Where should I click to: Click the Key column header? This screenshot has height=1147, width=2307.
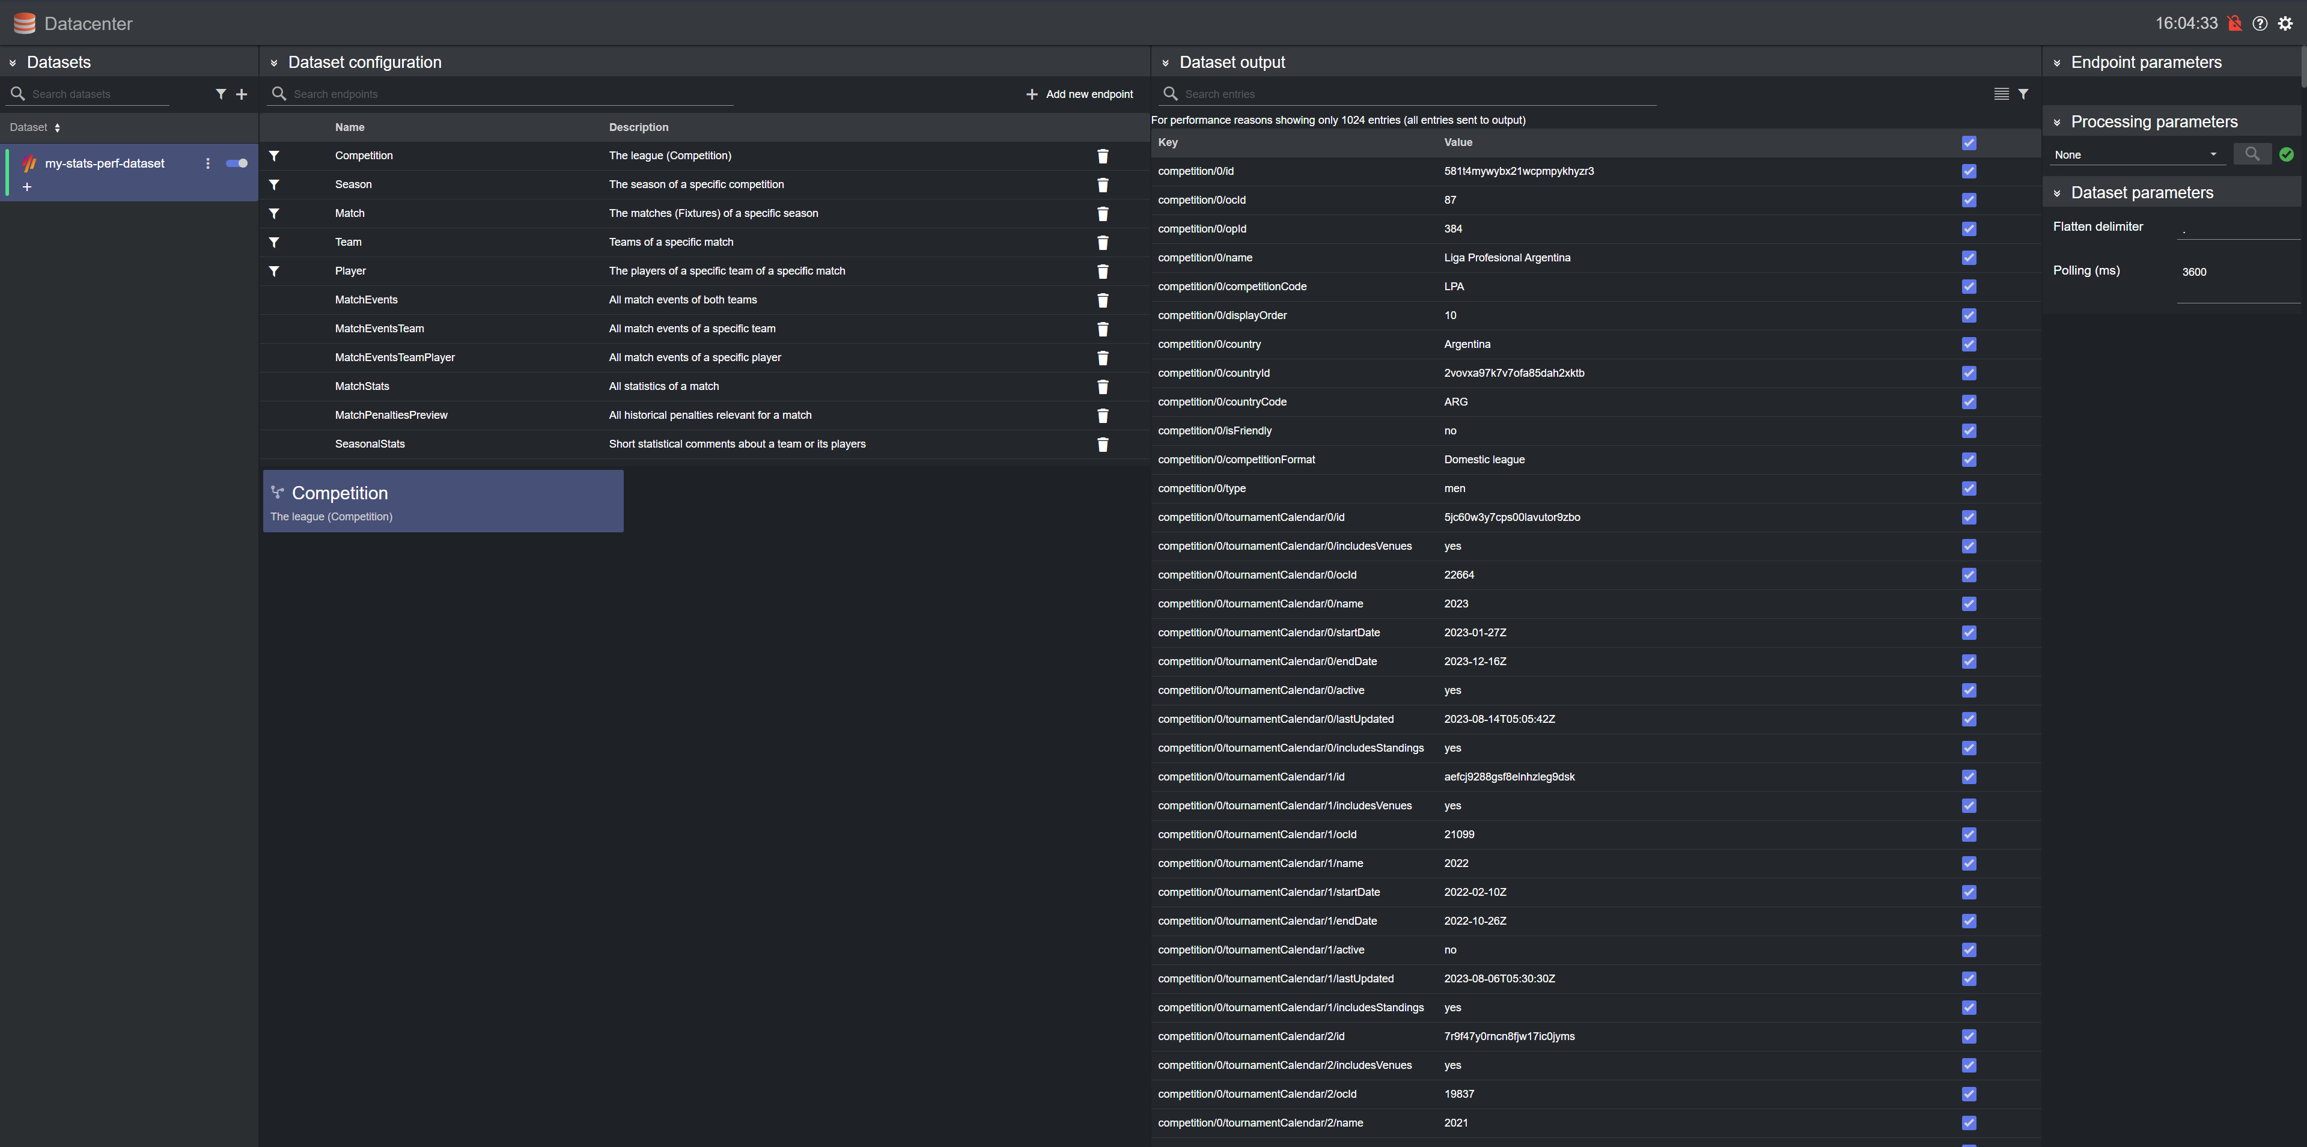coord(1168,142)
